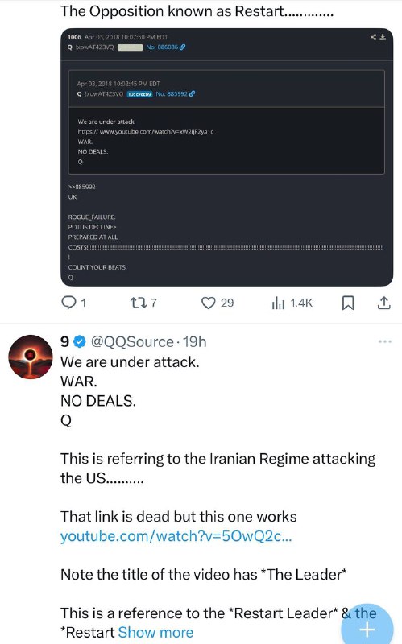402x644 pixels.
Task: Tap the 19h timestamp on the tweet
Action: [x=194, y=341]
